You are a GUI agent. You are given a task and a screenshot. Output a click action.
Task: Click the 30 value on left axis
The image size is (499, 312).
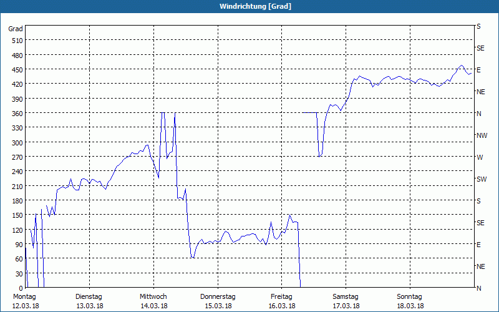[x=19, y=274]
